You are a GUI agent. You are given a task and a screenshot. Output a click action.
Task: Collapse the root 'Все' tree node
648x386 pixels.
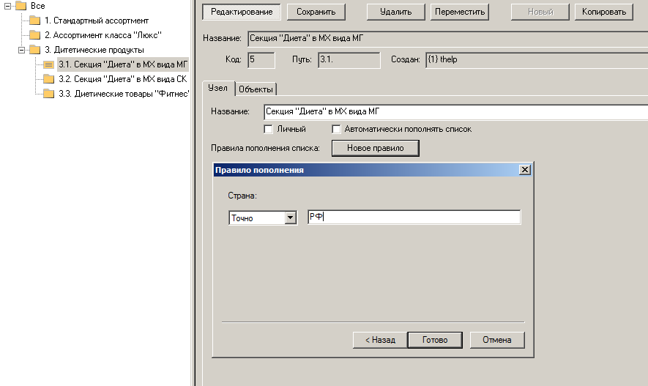point(7,6)
